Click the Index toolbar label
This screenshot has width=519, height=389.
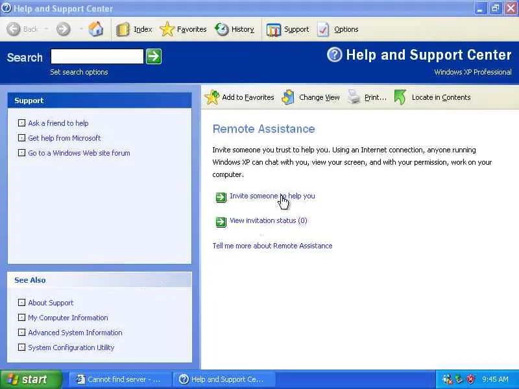(143, 29)
